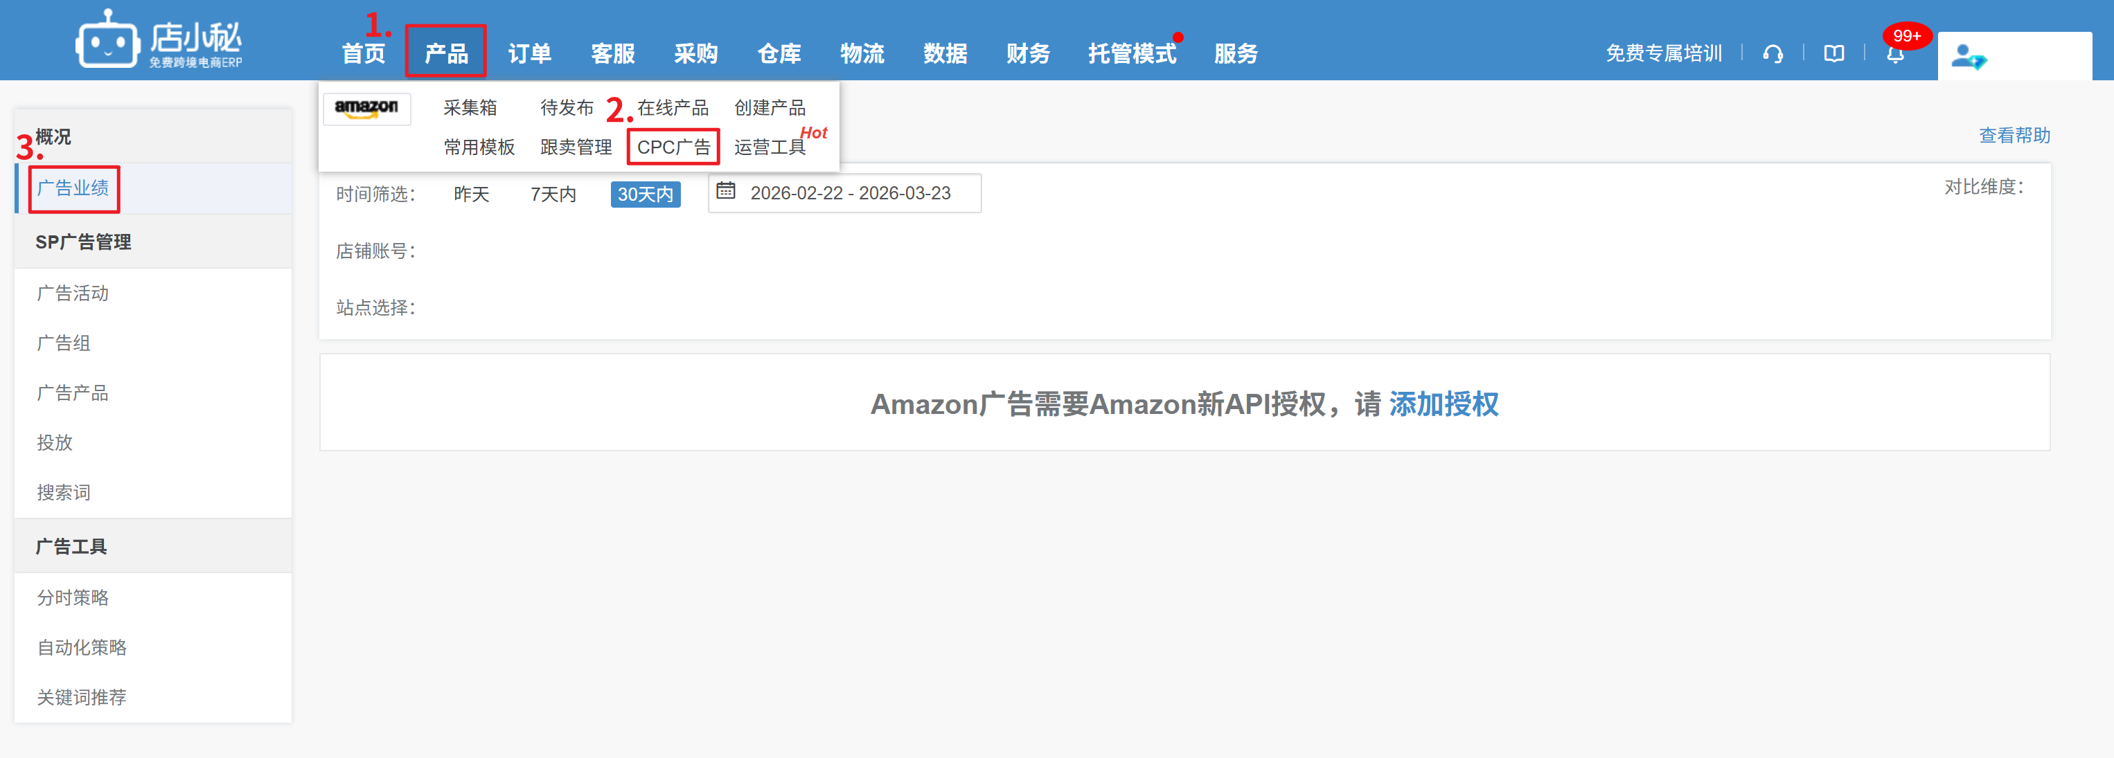Image resolution: width=2114 pixels, height=758 pixels.
Task: Open the notification bell icon
Action: point(1895,55)
